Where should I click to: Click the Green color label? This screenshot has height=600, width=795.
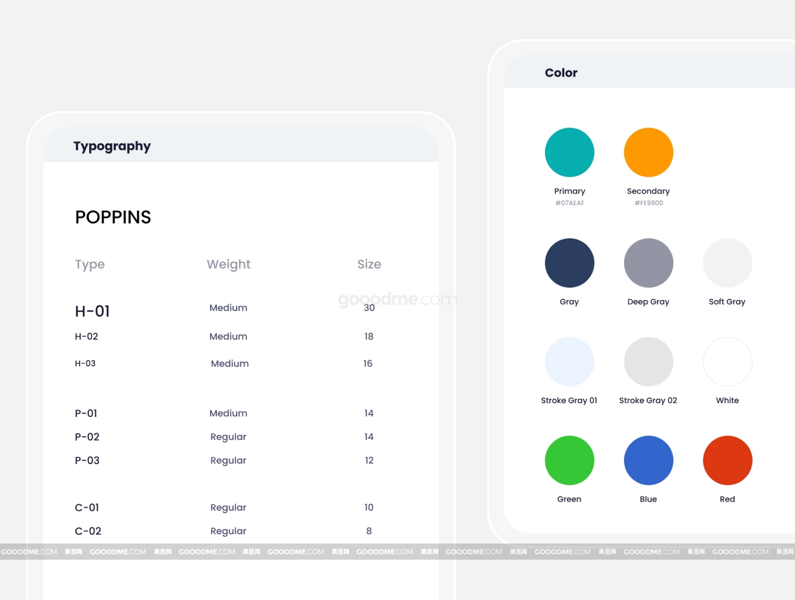[x=569, y=499]
